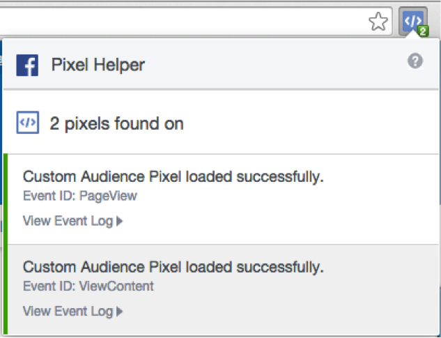Click the Event ID: PageView label
The height and width of the screenshot is (338, 441).
coord(79,196)
